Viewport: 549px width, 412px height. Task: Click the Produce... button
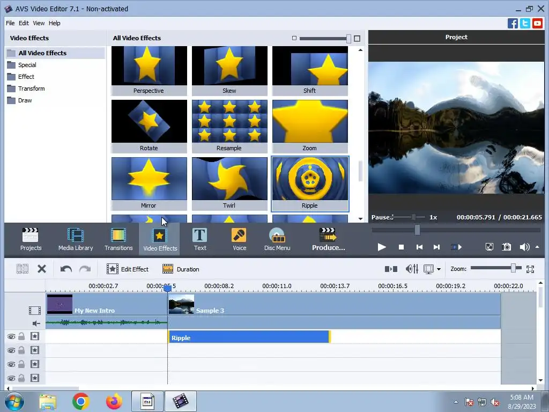tap(329, 240)
